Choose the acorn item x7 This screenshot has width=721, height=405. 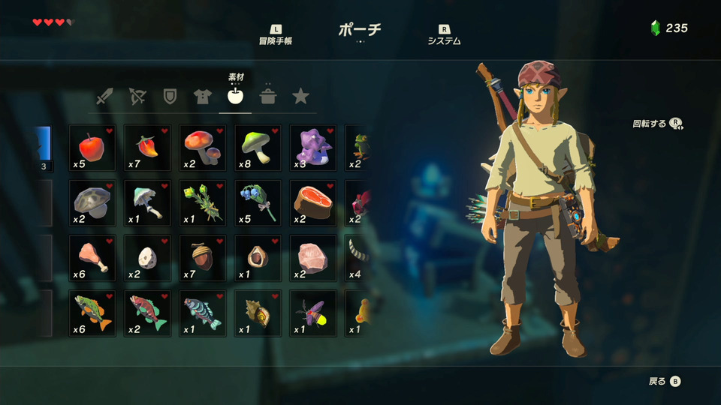pos(202,258)
